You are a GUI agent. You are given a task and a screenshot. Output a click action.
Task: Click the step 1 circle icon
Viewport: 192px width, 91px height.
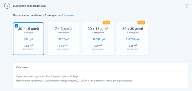(x=7, y=6)
